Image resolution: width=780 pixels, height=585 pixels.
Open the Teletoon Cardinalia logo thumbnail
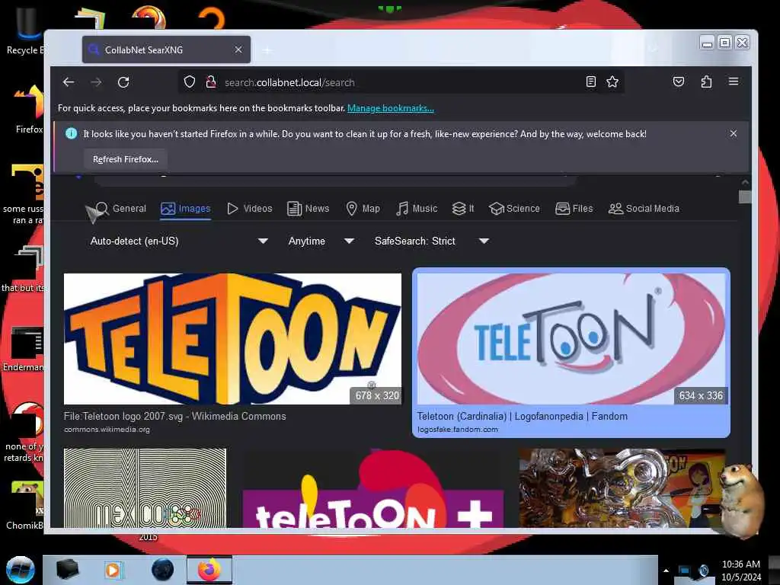[571, 339]
